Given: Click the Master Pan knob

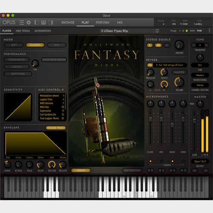Looking at the screenshot, I should [200, 104].
